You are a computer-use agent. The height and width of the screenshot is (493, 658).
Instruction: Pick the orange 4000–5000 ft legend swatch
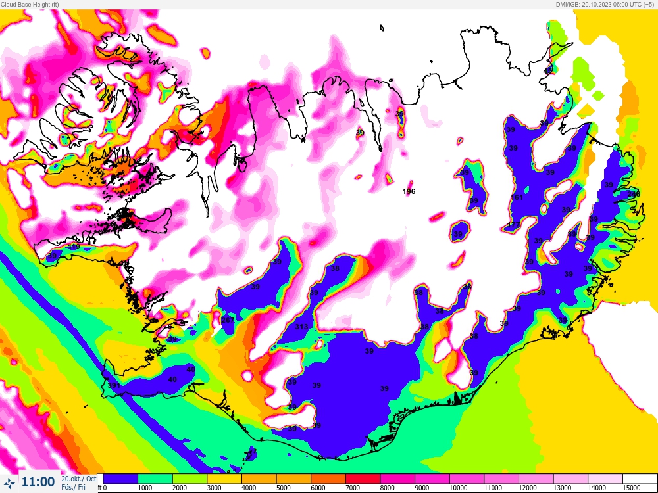pos(259,479)
